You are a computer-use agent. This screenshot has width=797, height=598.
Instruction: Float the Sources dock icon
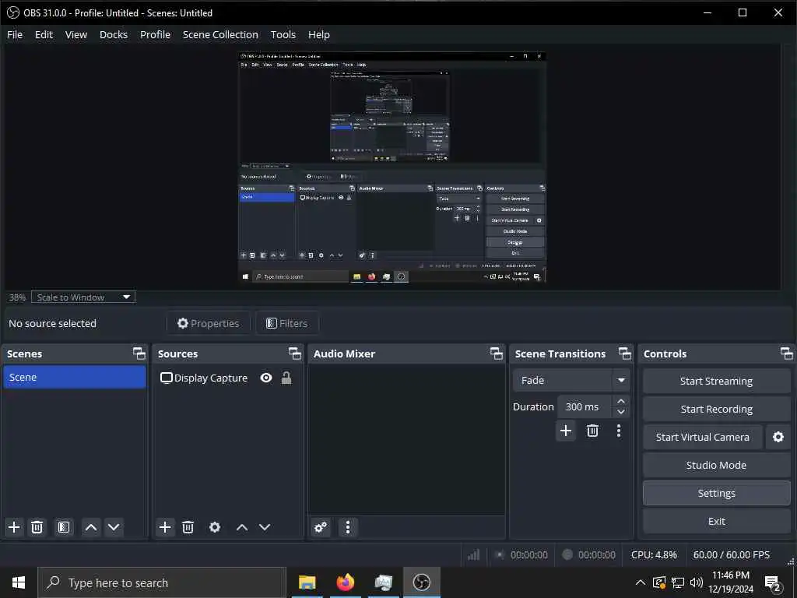(295, 354)
